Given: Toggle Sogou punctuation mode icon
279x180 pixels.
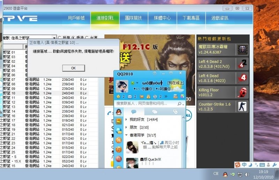Looking at the screenshot, I should pos(256,165).
